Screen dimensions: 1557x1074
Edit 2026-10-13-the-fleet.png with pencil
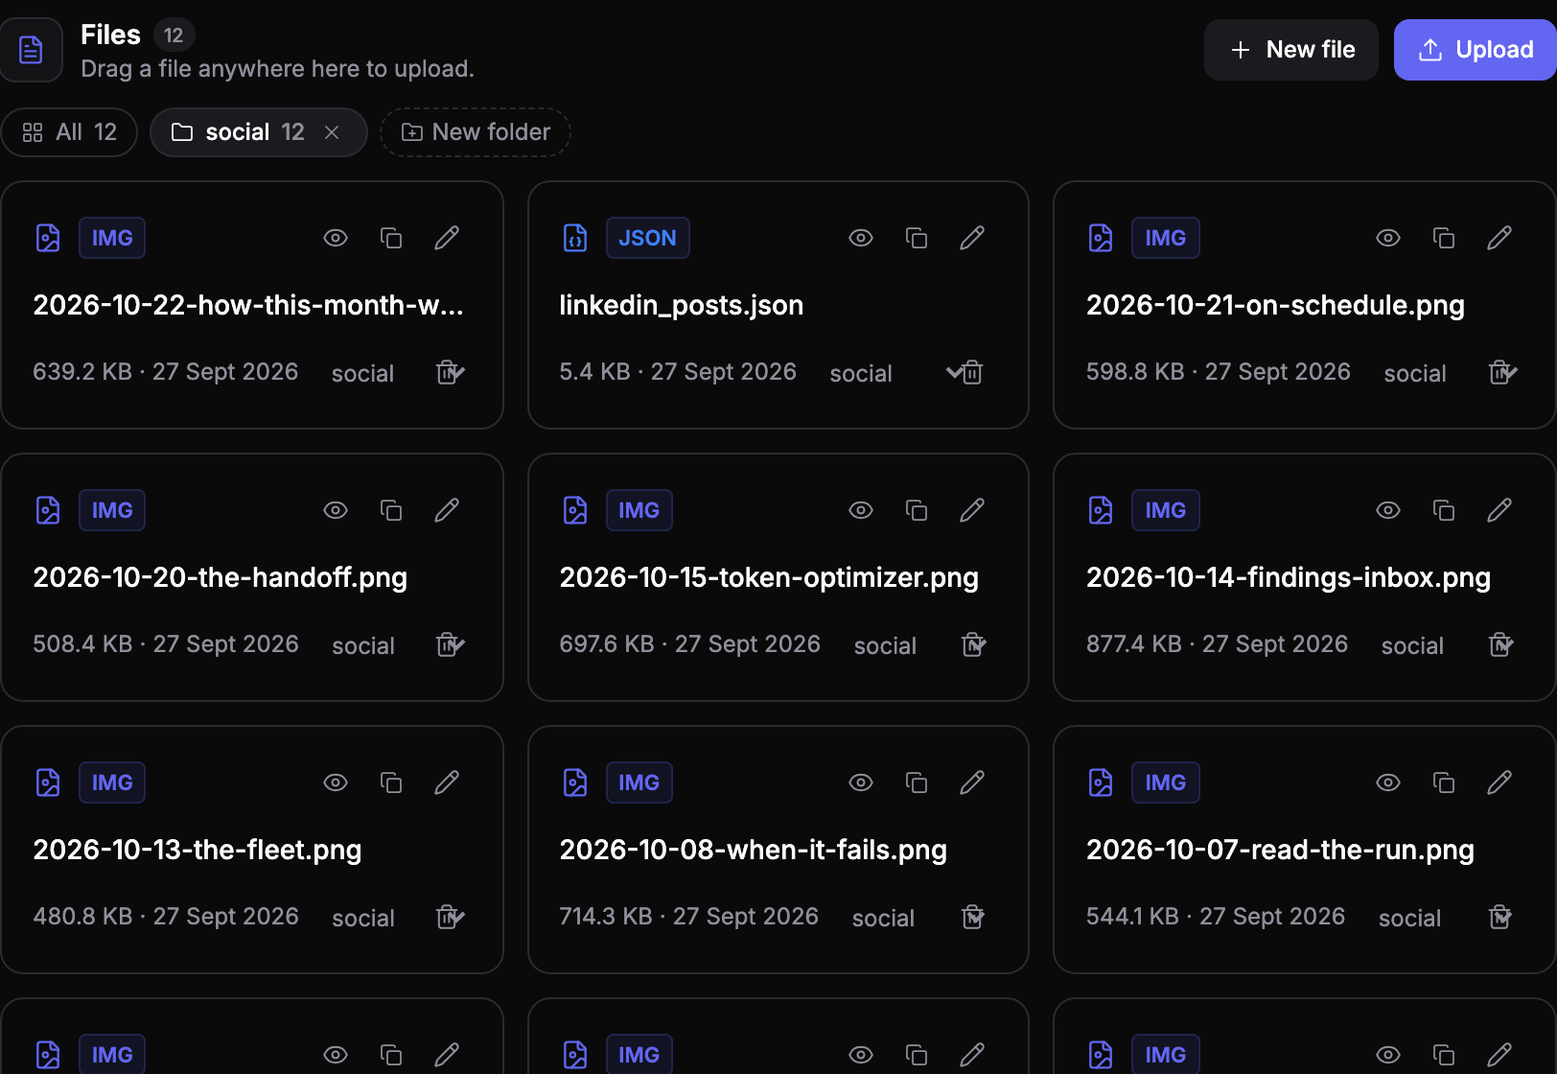(x=447, y=782)
